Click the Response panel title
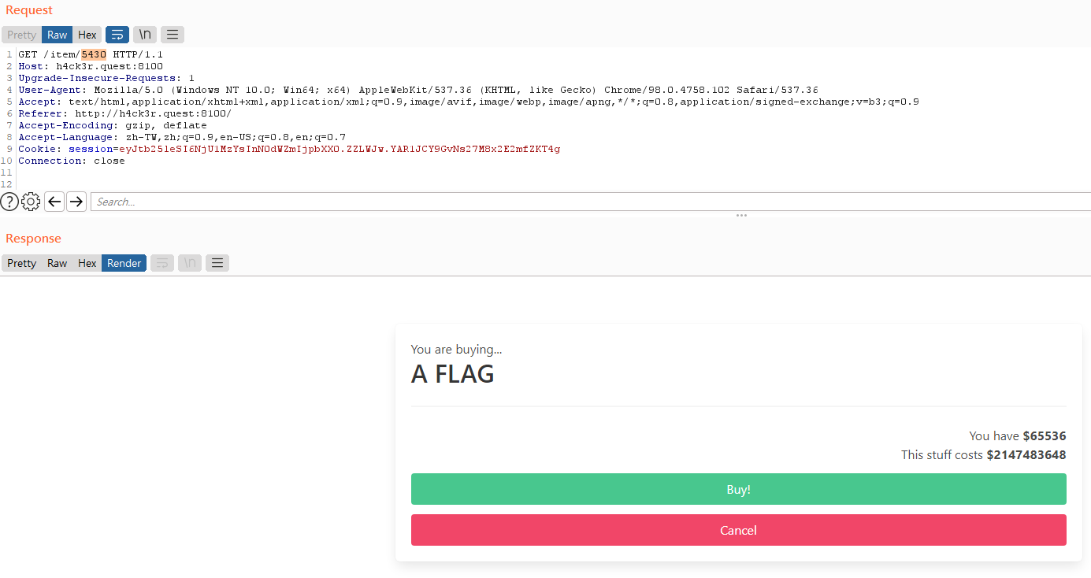 (x=33, y=239)
